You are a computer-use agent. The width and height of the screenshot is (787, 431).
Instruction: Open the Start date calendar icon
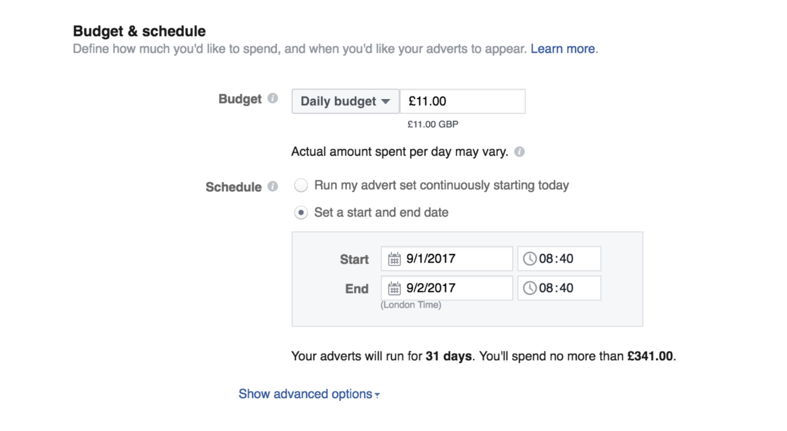coord(395,259)
